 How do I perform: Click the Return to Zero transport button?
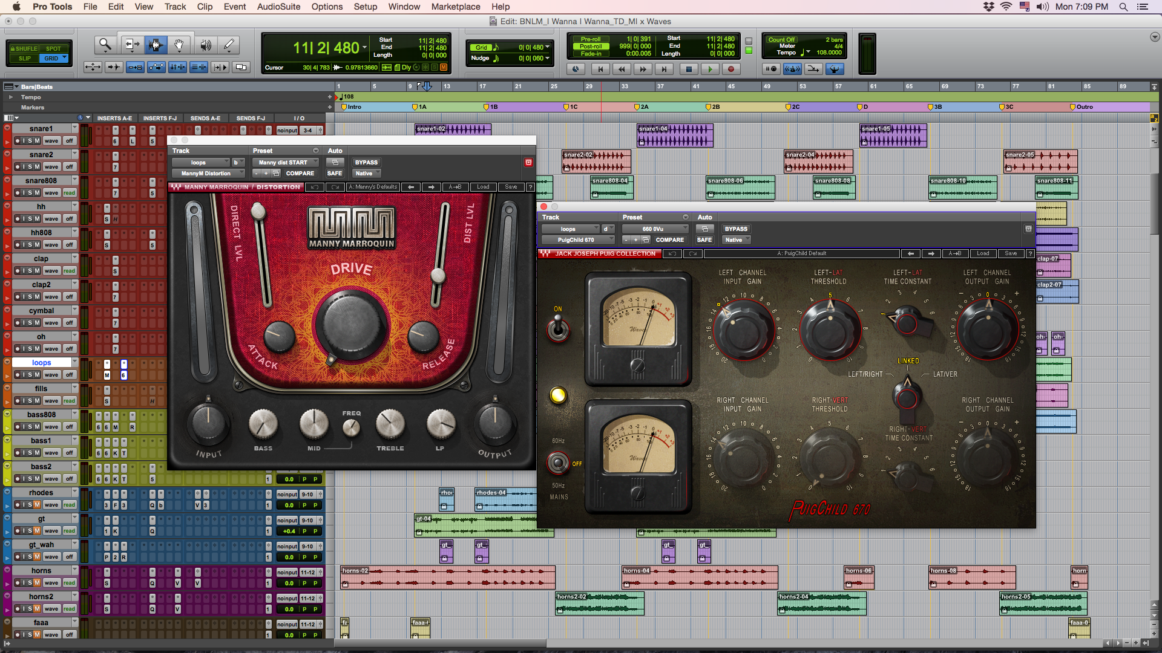point(600,69)
